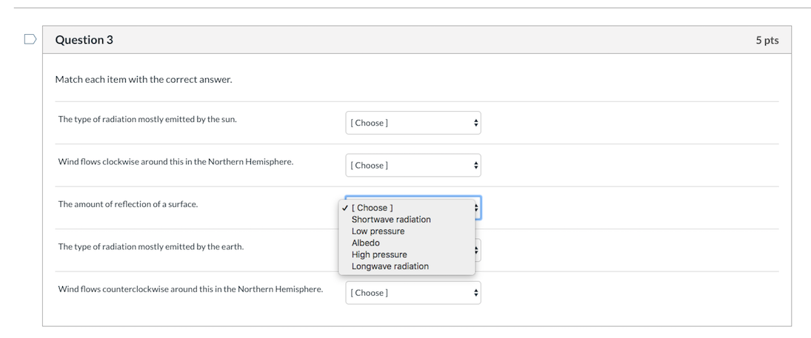Click the 5 pts score label

coord(767,41)
